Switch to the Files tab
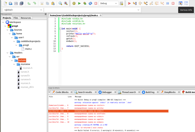This screenshot has height=132, width=195. 16,18
